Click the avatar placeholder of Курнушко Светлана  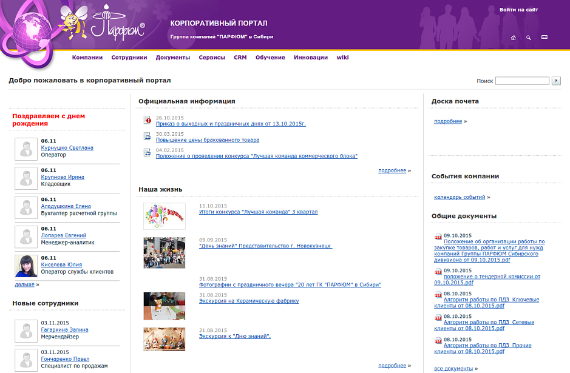pyautogui.click(x=26, y=149)
